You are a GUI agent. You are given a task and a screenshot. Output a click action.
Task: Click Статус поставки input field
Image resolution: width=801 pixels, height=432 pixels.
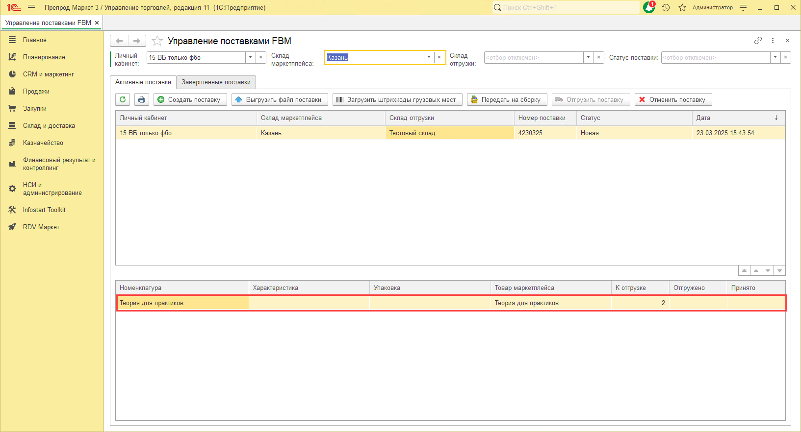pos(716,57)
